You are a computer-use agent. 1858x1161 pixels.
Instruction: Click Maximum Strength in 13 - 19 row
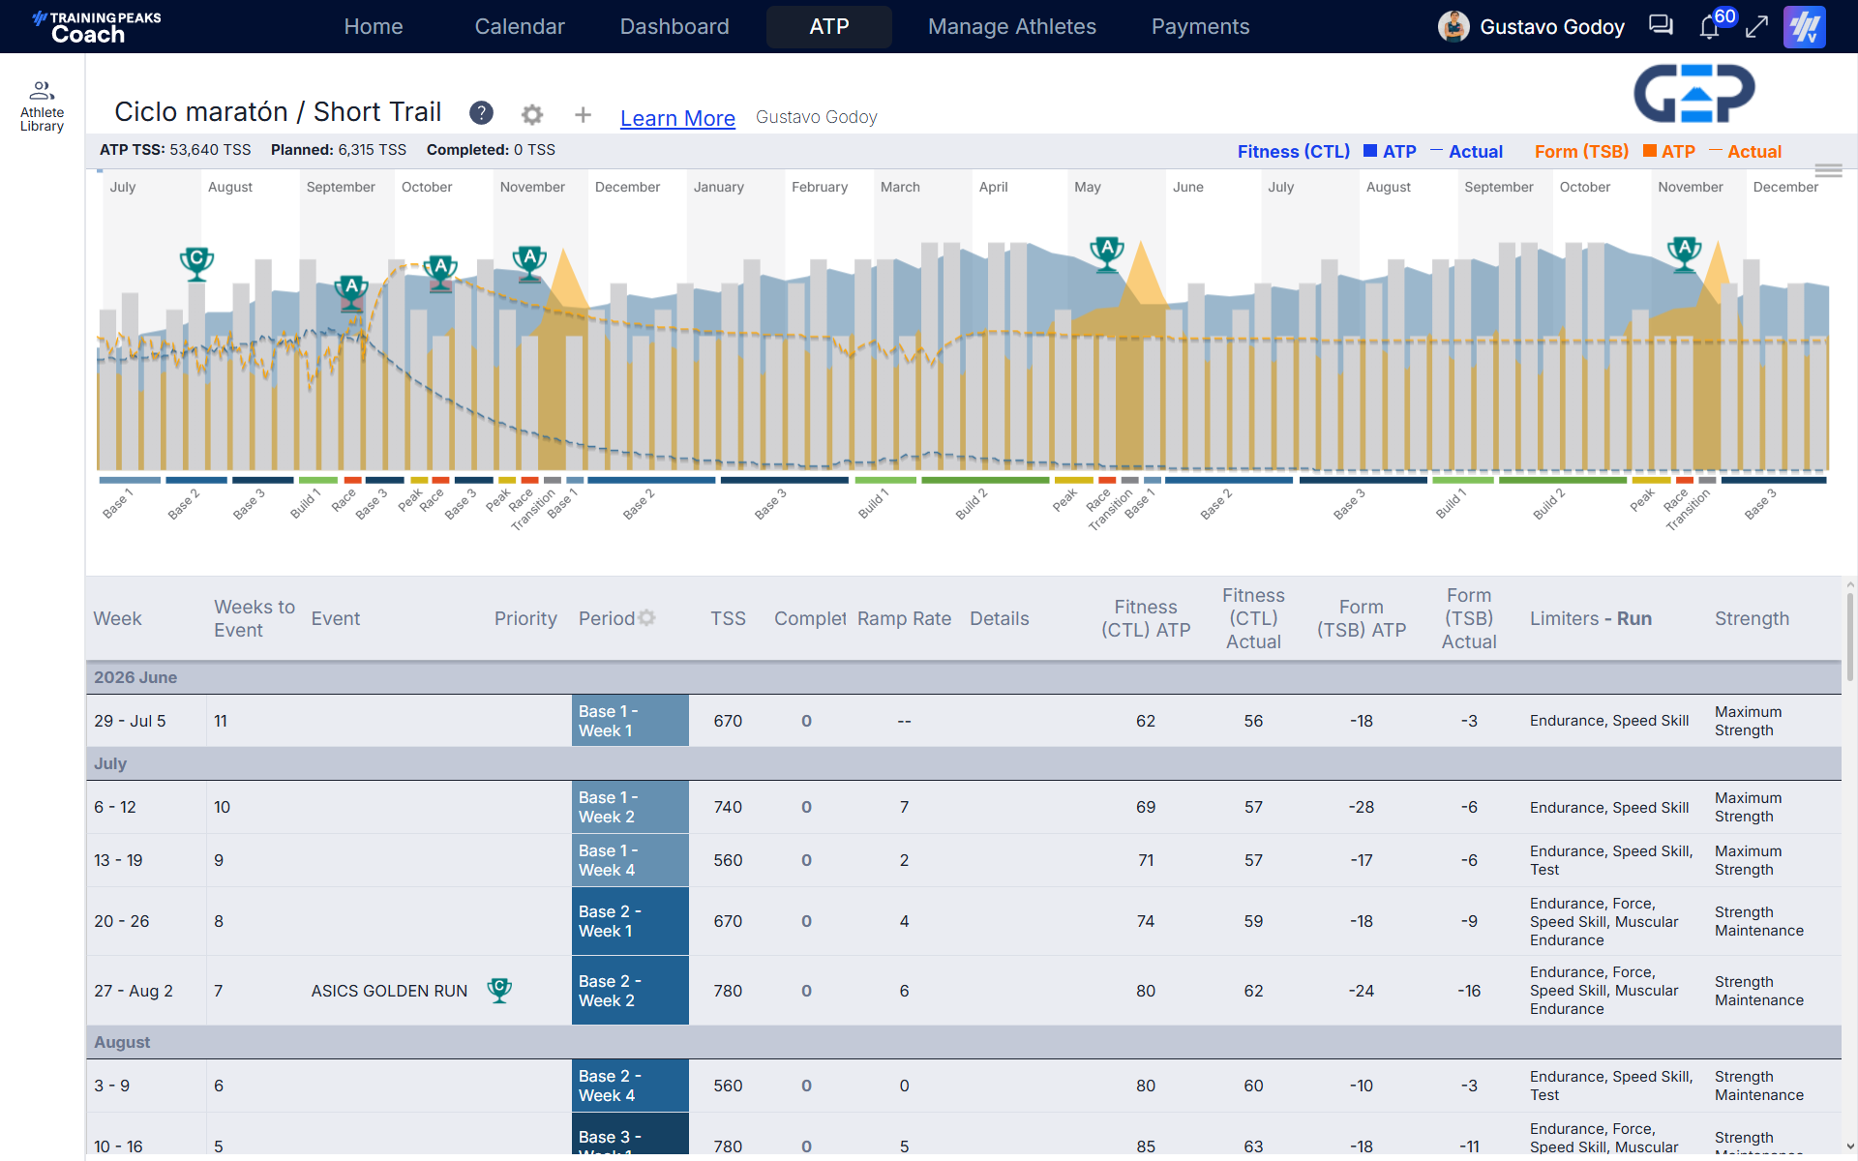coord(1748,860)
